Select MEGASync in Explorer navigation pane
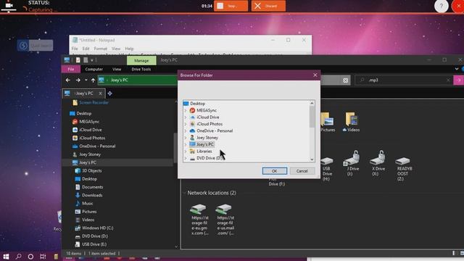The height and width of the screenshot is (261, 464). click(89, 122)
